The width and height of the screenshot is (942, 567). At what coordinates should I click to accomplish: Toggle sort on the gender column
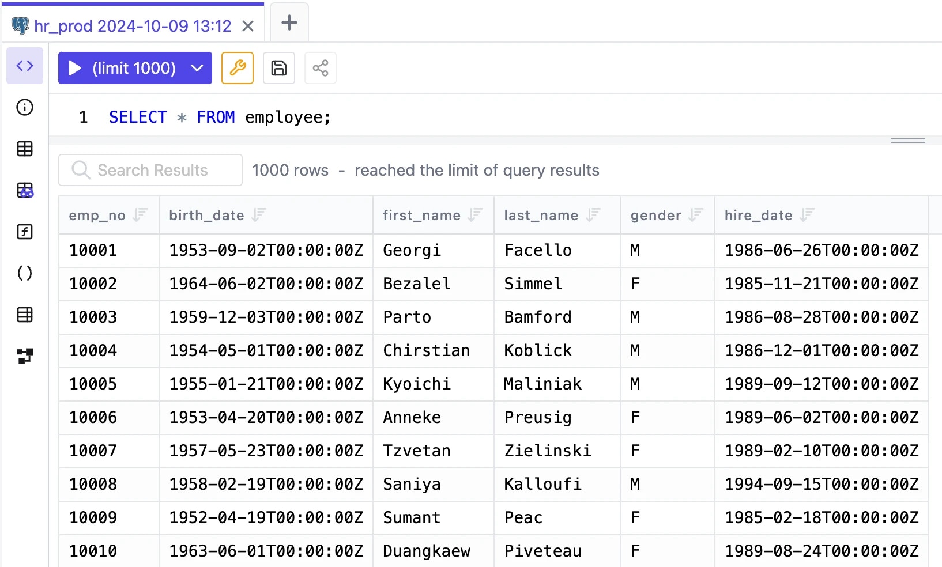pyautogui.click(x=696, y=215)
